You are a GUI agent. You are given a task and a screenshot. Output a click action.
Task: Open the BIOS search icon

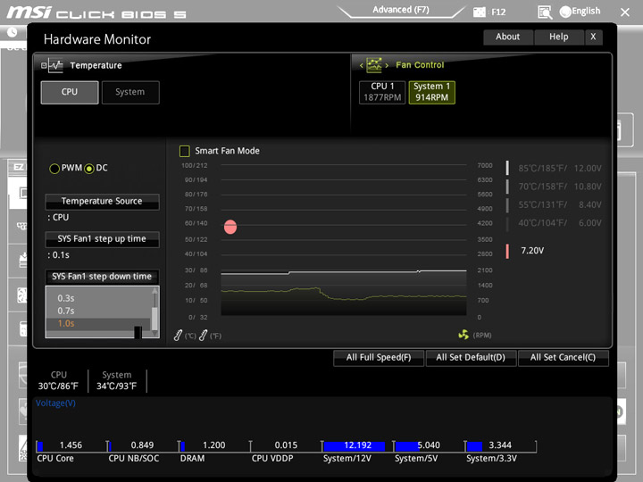(545, 12)
